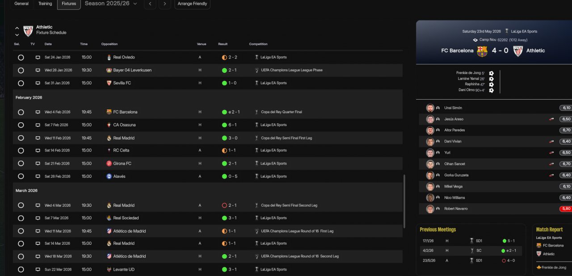Click the stadium icon beside Camp Nou

pyautogui.click(x=475, y=40)
